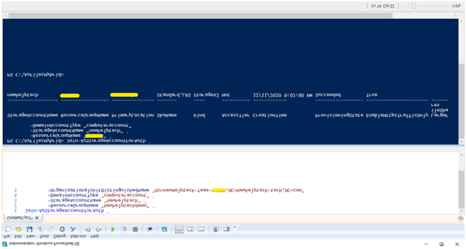Click the Succeeded provisioning state in console
Viewport: 466px width, 249px height.
pos(328,95)
